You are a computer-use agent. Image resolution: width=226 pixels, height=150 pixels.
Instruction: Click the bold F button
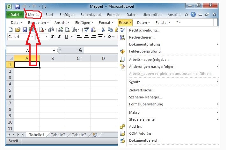(53, 37)
